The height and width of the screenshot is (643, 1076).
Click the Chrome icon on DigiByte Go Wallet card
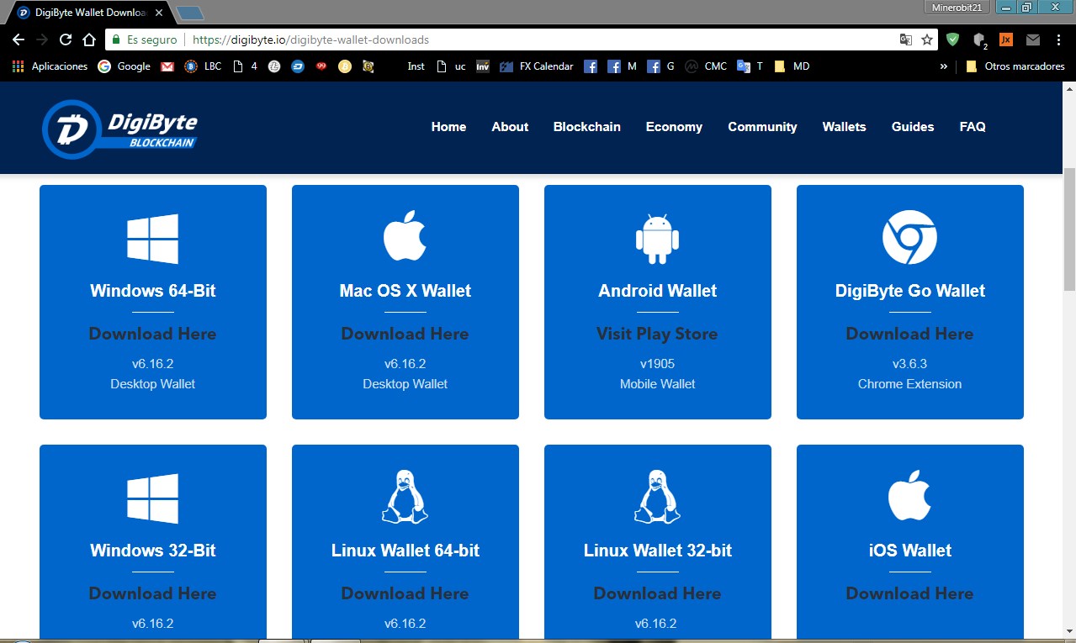(909, 237)
